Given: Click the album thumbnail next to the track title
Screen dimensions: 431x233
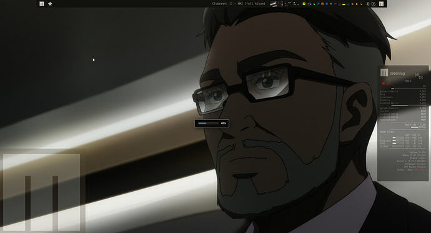Looking at the screenshot, I should (x=273, y=4).
